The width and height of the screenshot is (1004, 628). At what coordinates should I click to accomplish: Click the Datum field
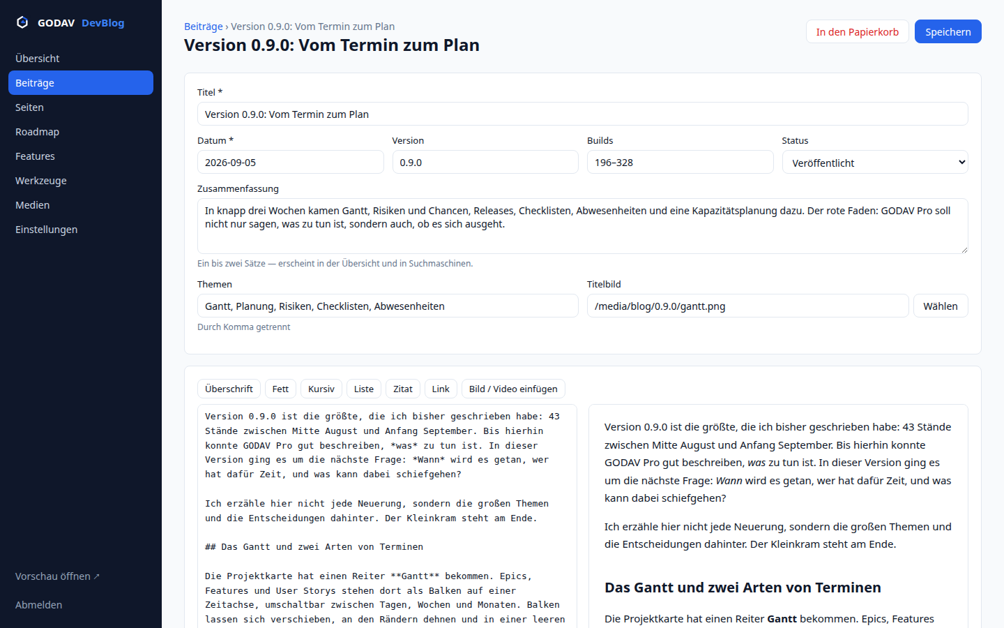click(291, 162)
